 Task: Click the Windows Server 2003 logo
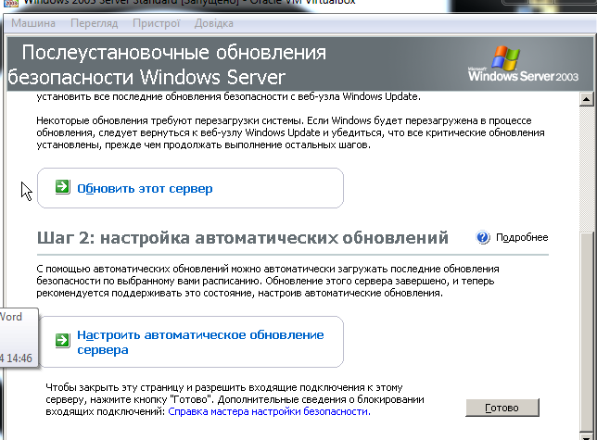pyautogui.click(x=523, y=64)
